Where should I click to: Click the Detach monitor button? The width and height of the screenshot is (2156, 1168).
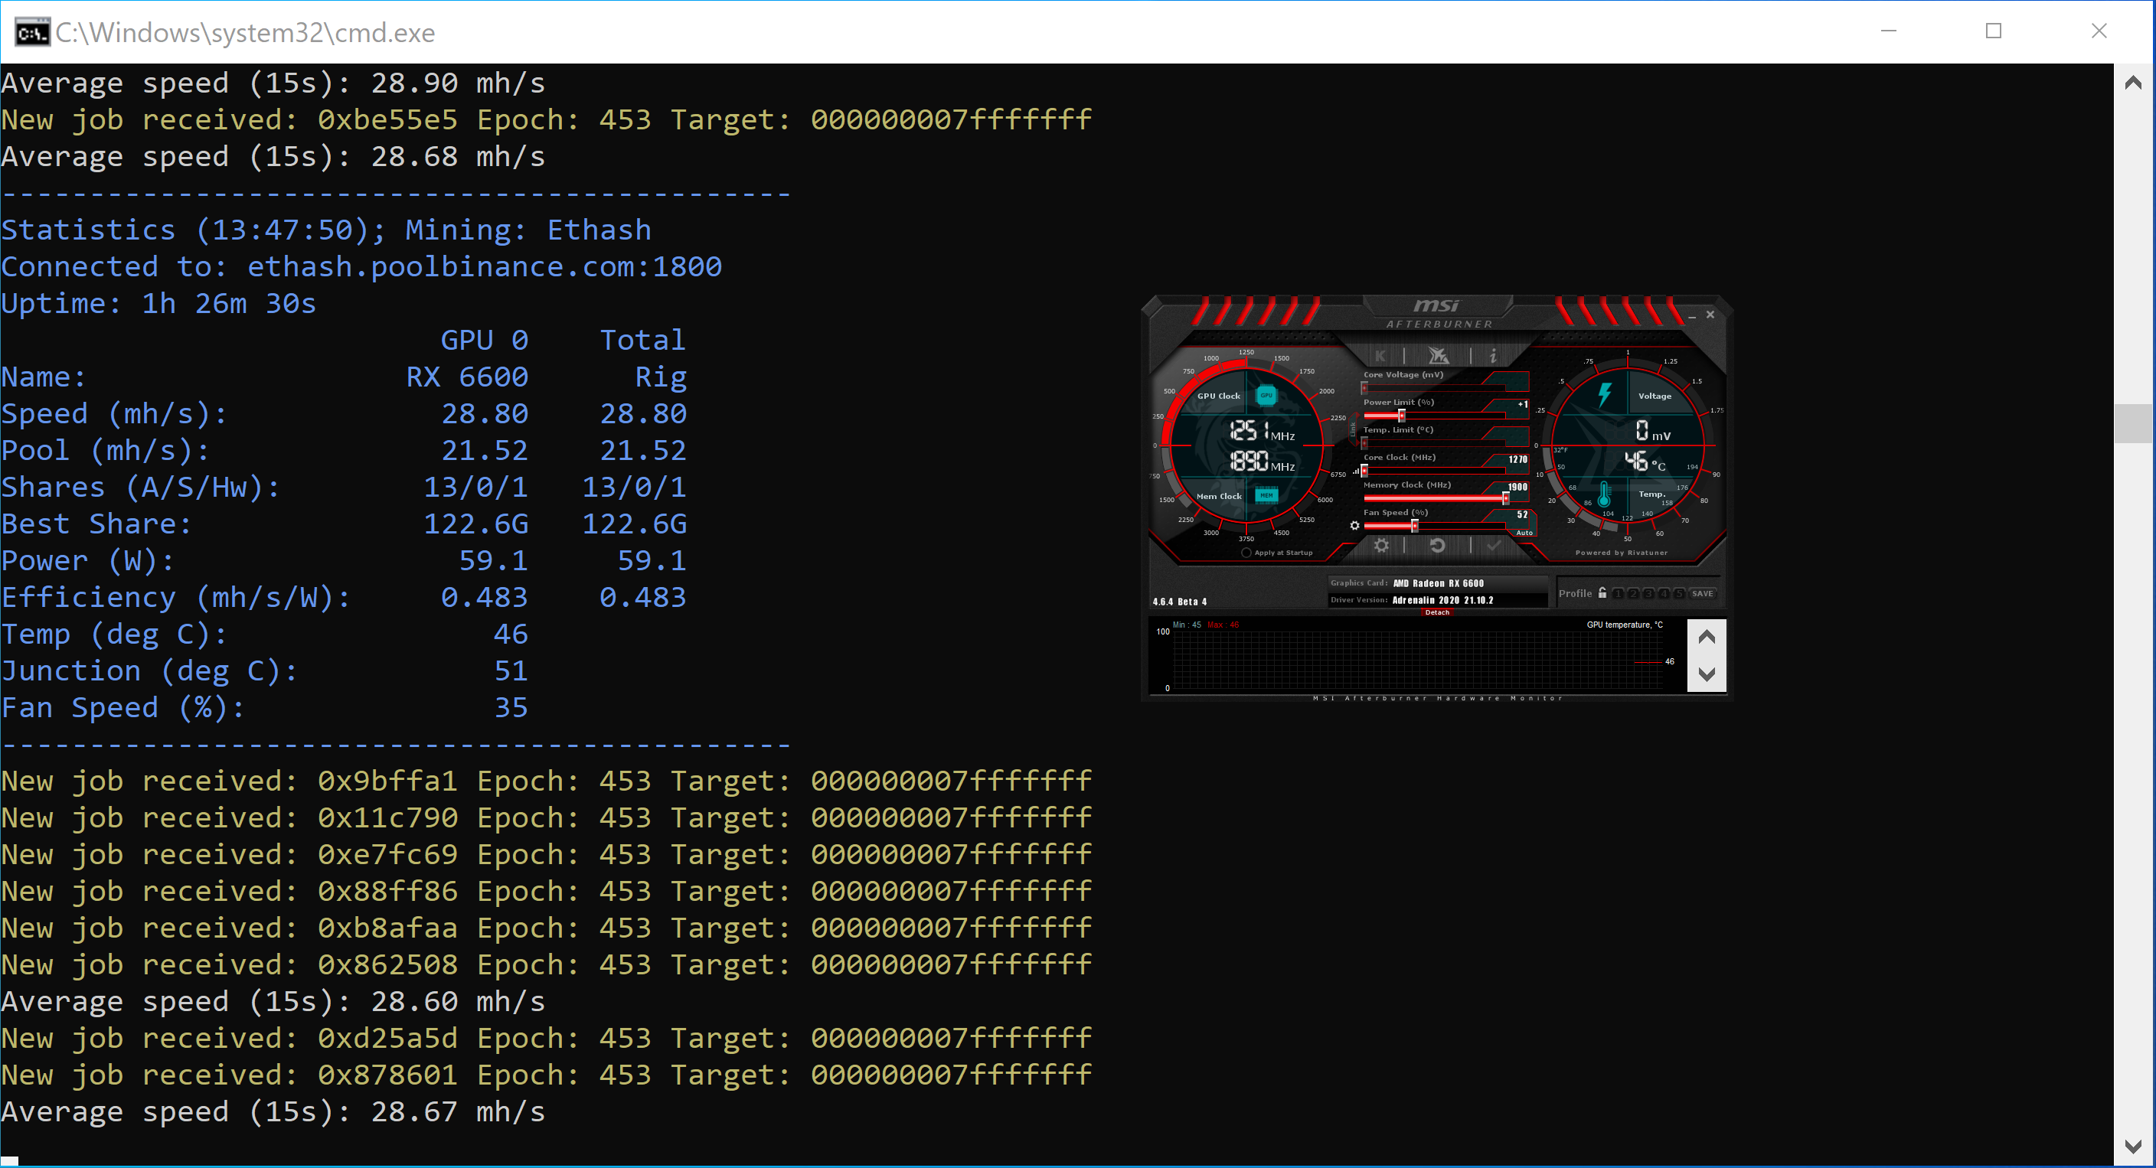point(1436,612)
